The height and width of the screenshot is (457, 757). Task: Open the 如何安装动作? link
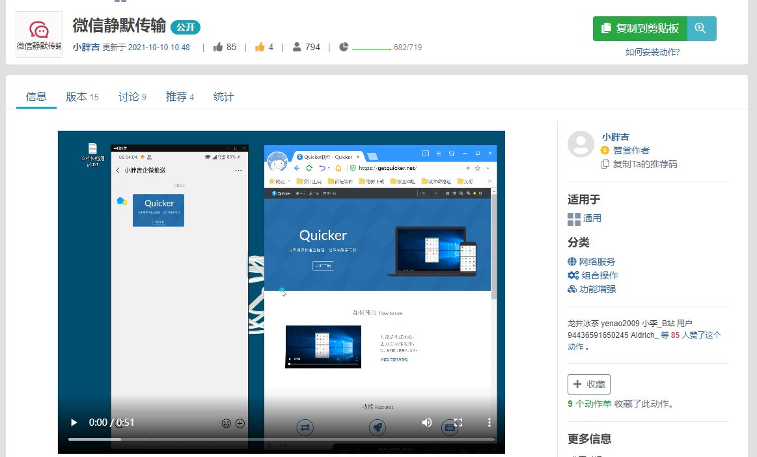coord(652,52)
